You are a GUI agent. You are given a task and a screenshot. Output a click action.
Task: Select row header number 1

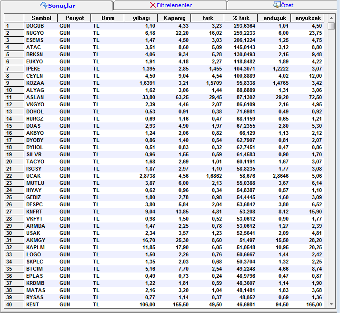14,26
